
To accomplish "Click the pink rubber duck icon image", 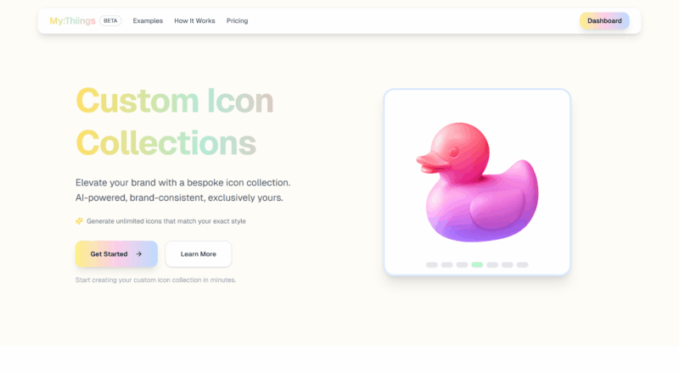I will click(477, 181).
